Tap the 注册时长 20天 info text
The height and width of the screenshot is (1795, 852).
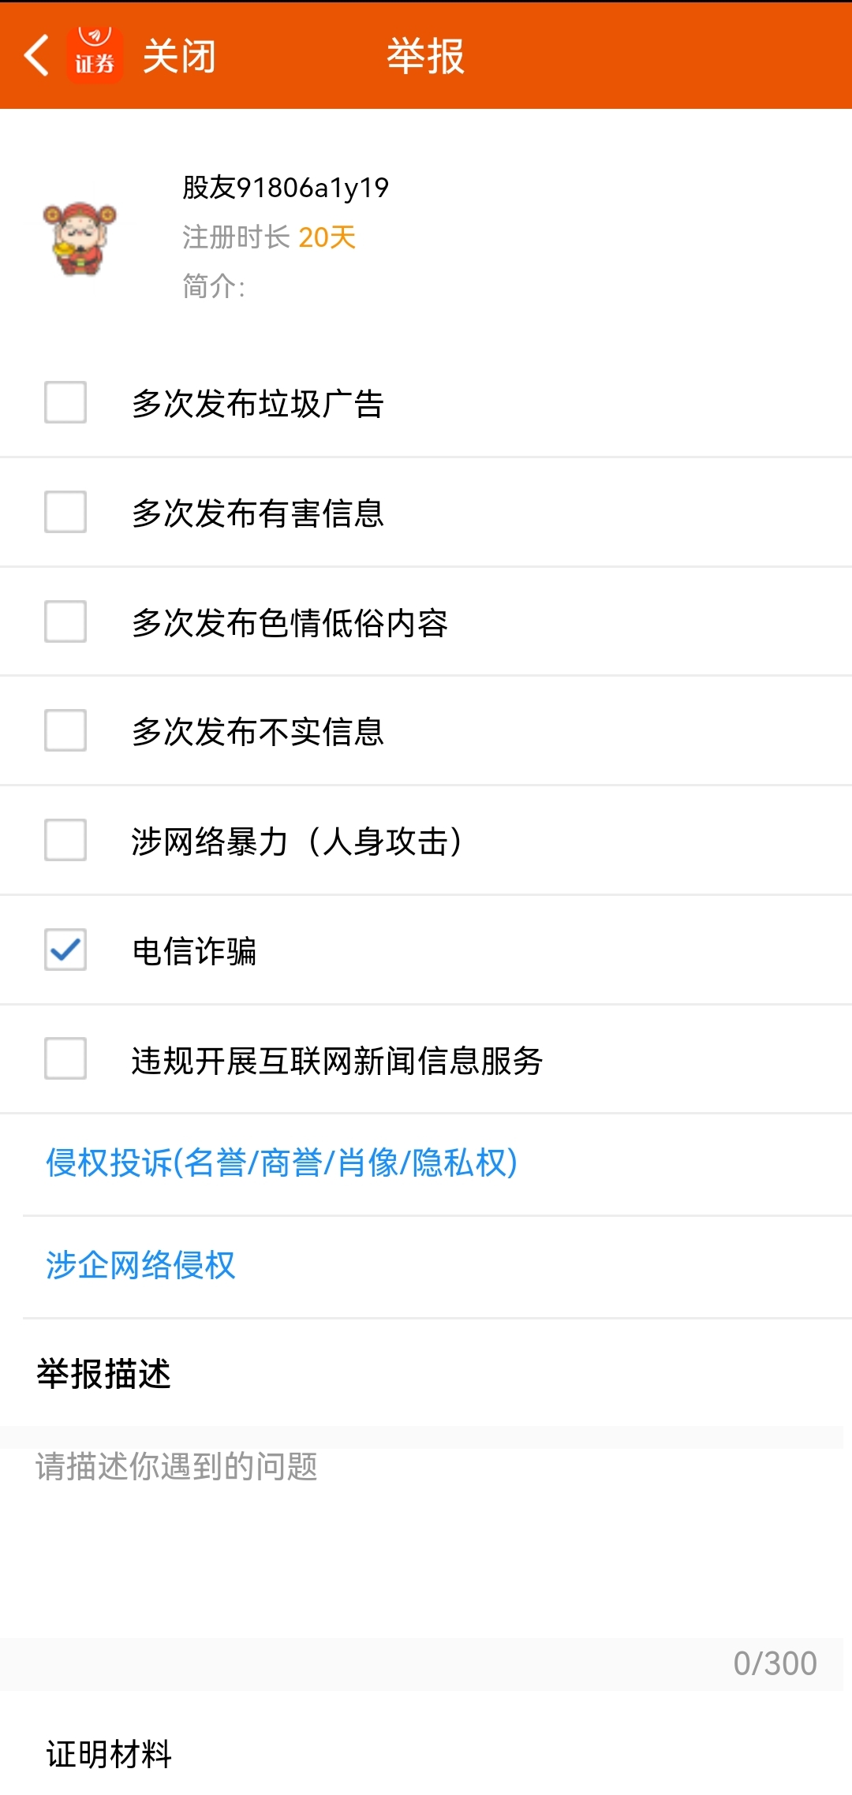pos(269,237)
